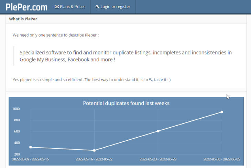Open the Plans & Prices menu item

tap(70, 7)
